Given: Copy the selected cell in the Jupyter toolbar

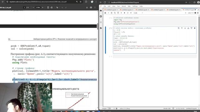Looking at the screenshot, I should (115, 13).
